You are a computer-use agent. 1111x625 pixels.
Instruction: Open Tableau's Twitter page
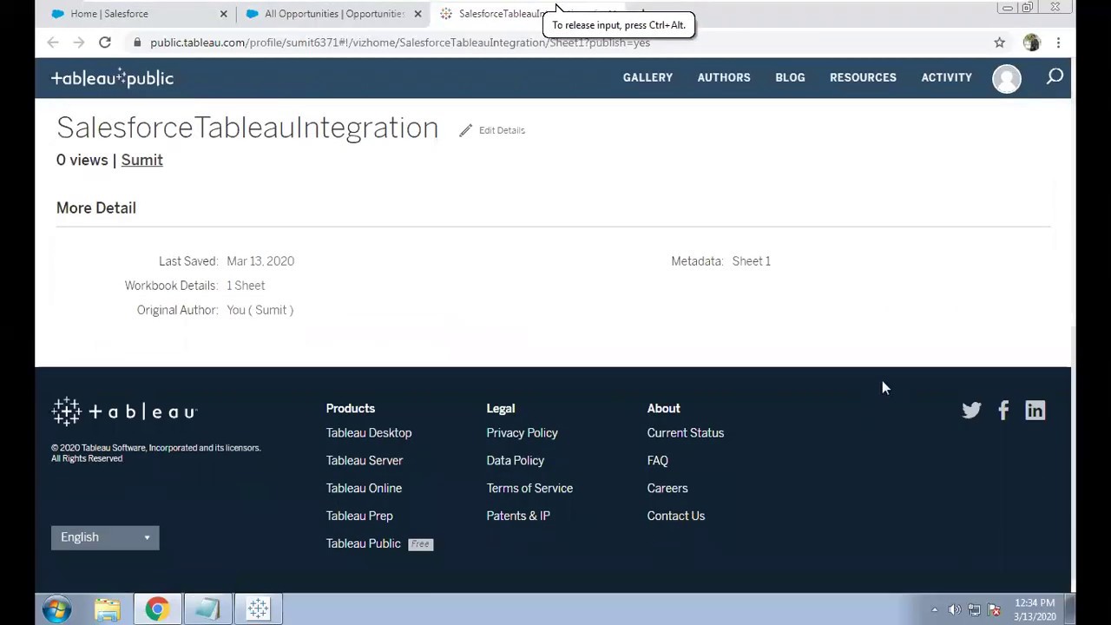tap(971, 411)
